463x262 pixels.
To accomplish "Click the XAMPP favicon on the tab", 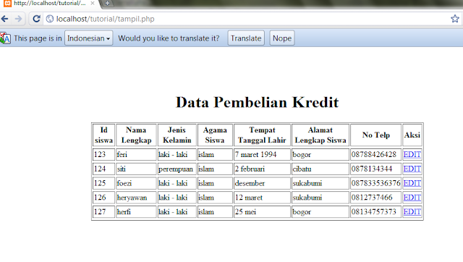I will coord(7,3).
